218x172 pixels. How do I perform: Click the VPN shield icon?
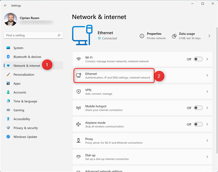pos(78,92)
